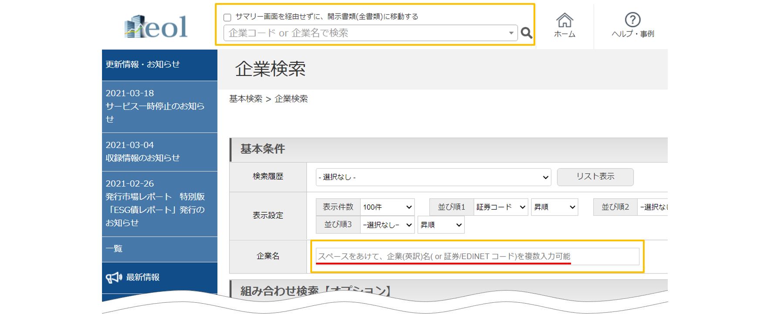This screenshot has height=318, width=768.
Task: Open the top company code search combo arrow
Action: [511, 33]
